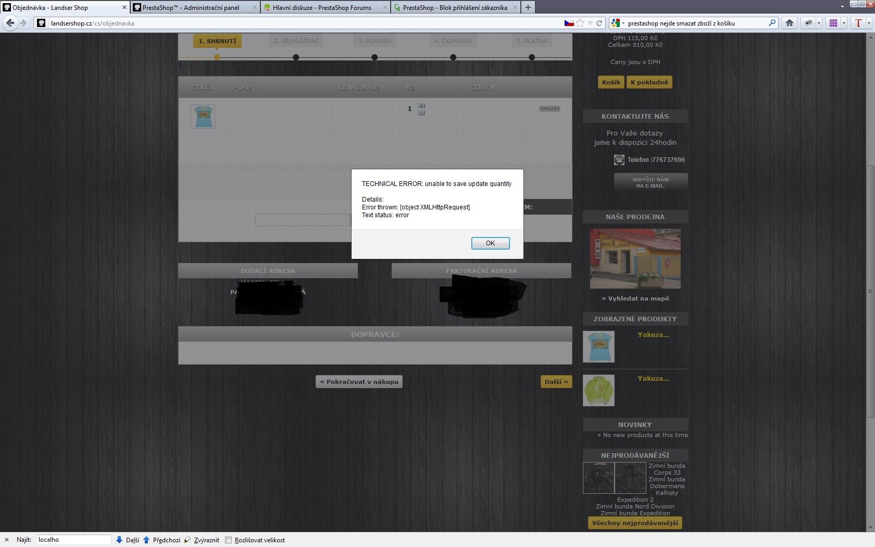
Task: Click the page vertical scrollbar thumb
Action: [870, 291]
